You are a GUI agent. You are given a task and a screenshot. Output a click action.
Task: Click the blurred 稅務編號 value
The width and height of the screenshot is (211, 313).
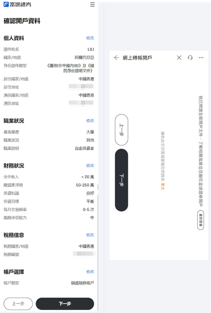point(83,254)
